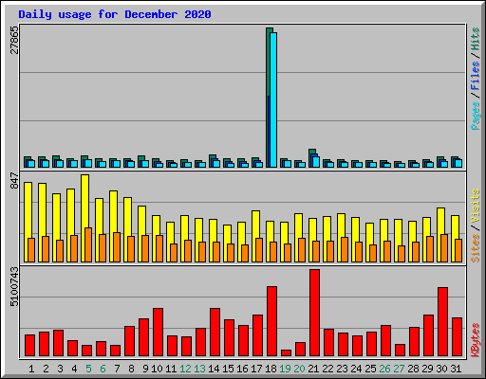Click the orange sites bar for day 5
Viewport: 486px width, 379px height.
(88, 244)
